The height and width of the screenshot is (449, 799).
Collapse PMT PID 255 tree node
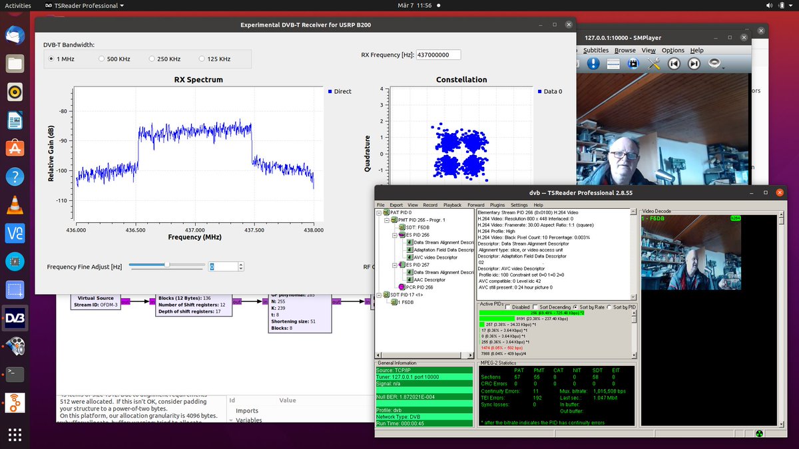tap(387, 220)
